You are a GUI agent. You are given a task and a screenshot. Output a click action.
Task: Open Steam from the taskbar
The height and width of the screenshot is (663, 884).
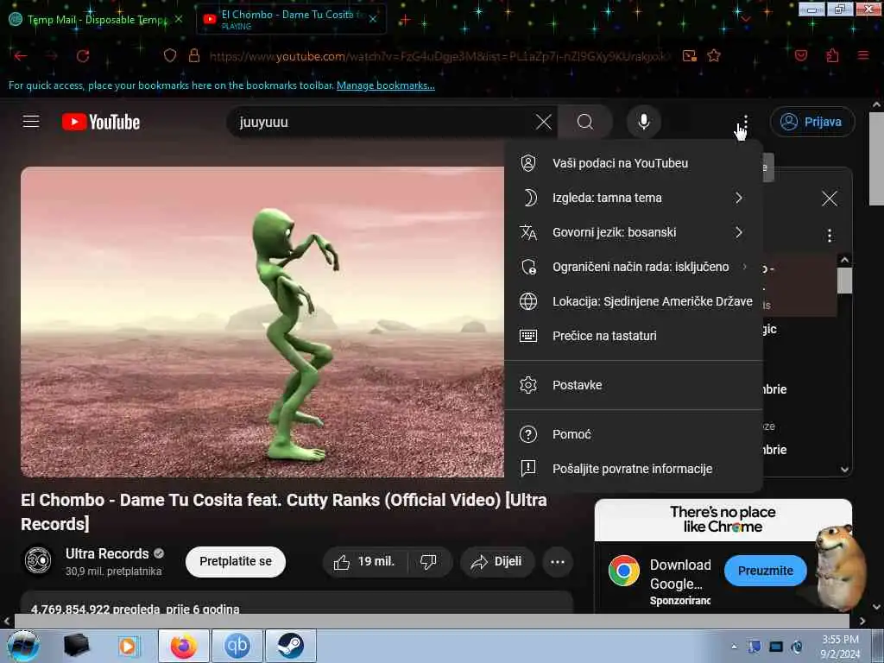point(290,646)
